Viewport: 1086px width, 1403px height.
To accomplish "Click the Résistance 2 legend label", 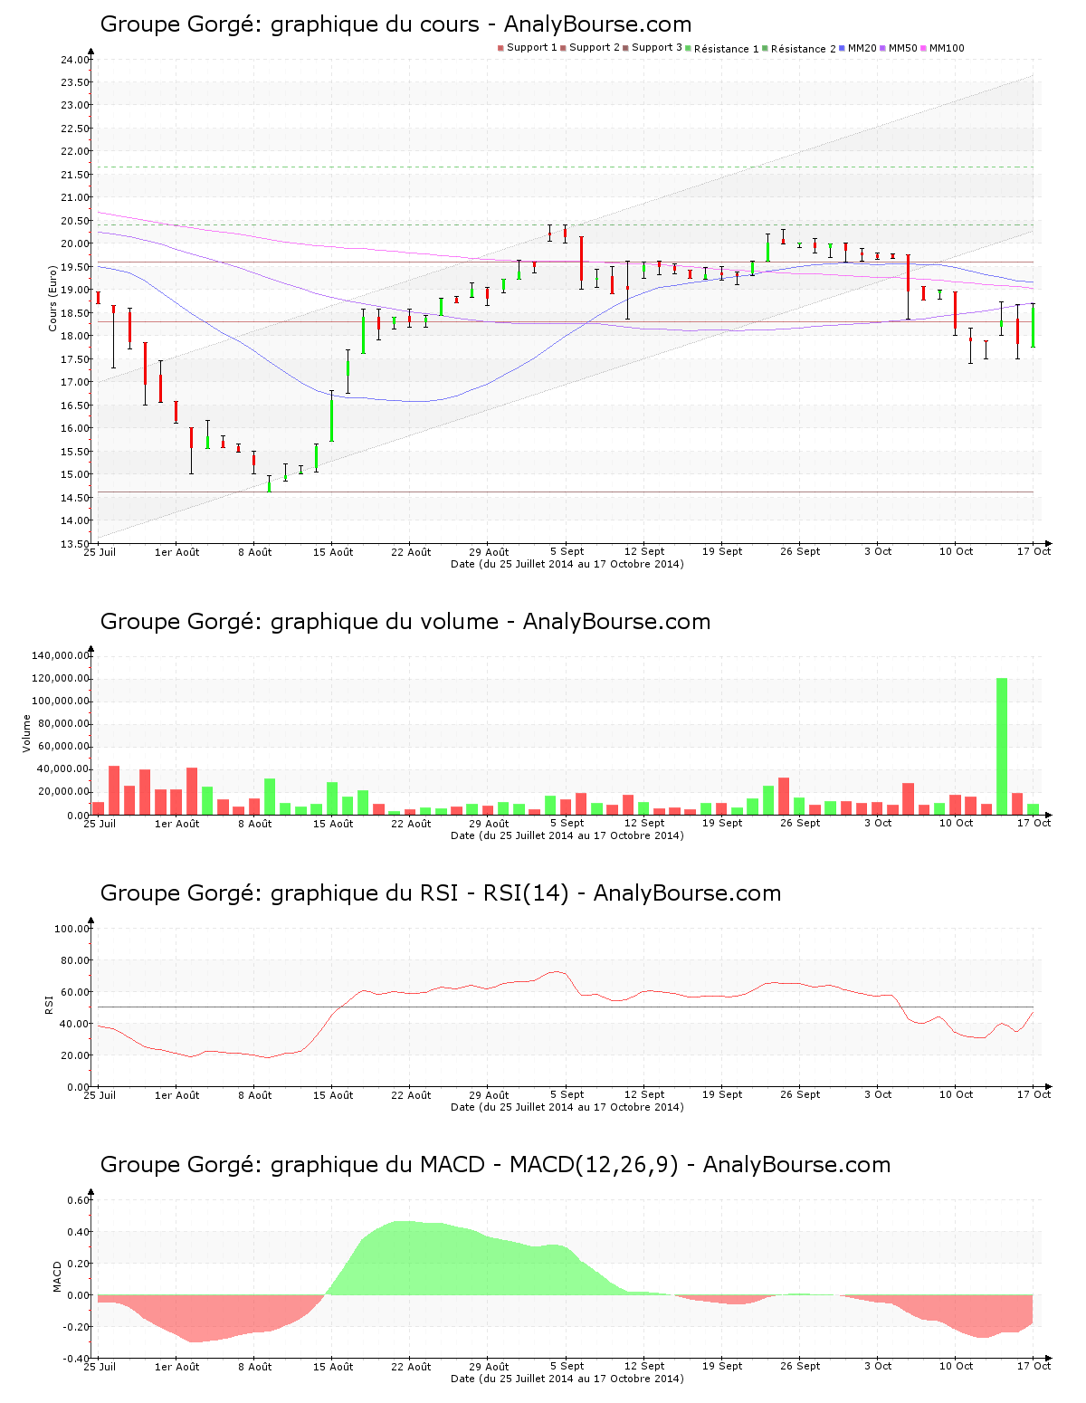I will [x=803, y=49].
